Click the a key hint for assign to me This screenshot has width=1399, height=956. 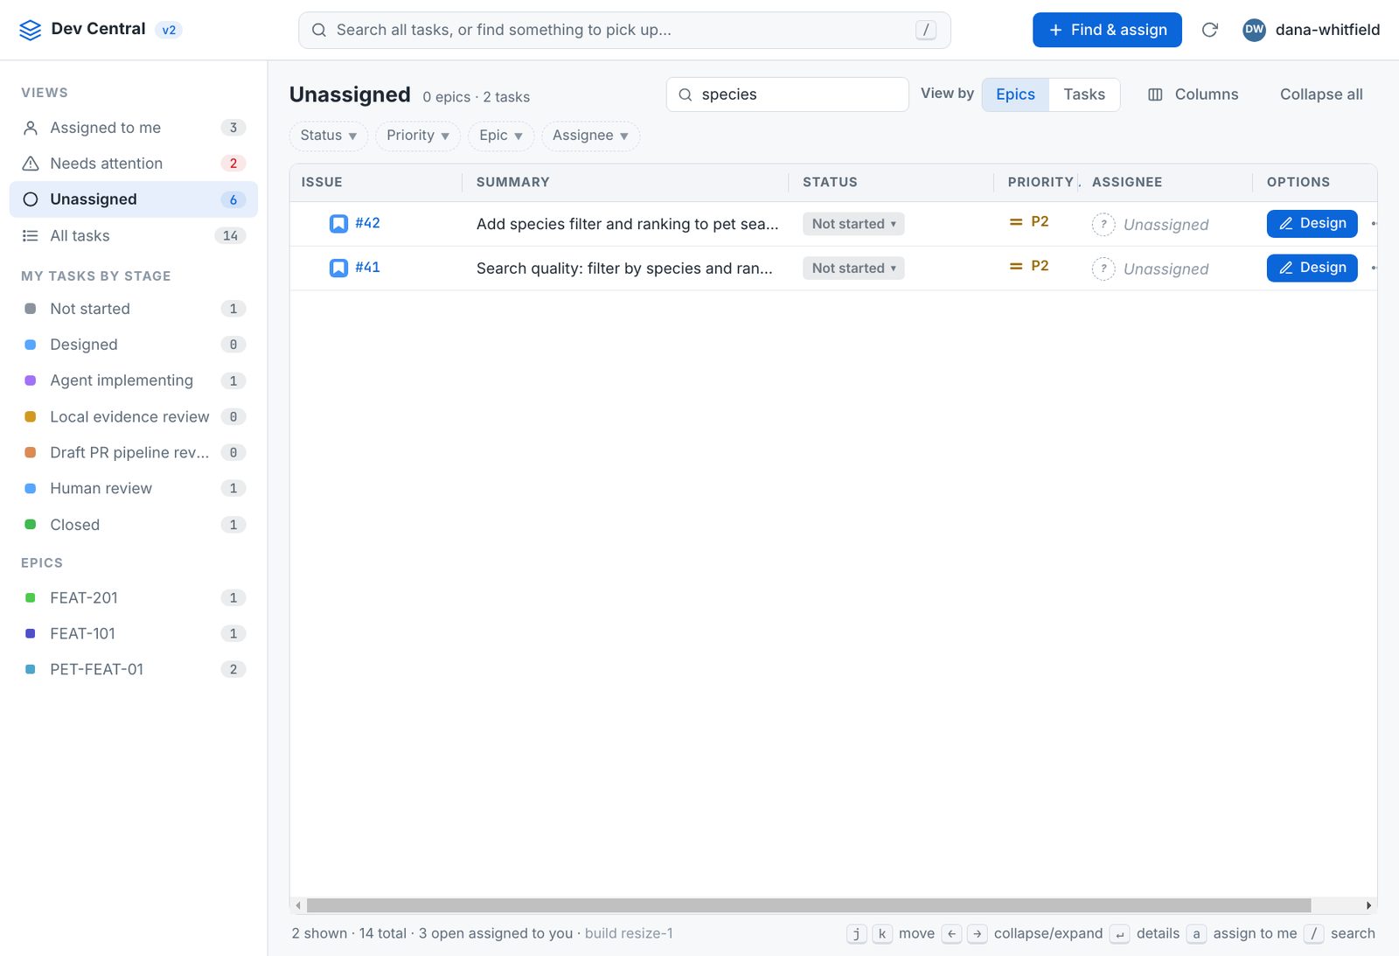tap(1196, 934)
